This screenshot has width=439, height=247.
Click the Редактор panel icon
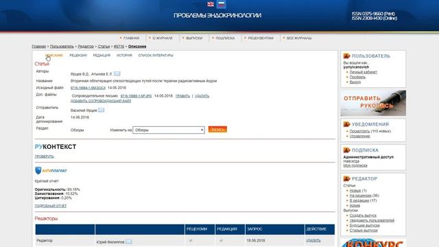[346, 178]
